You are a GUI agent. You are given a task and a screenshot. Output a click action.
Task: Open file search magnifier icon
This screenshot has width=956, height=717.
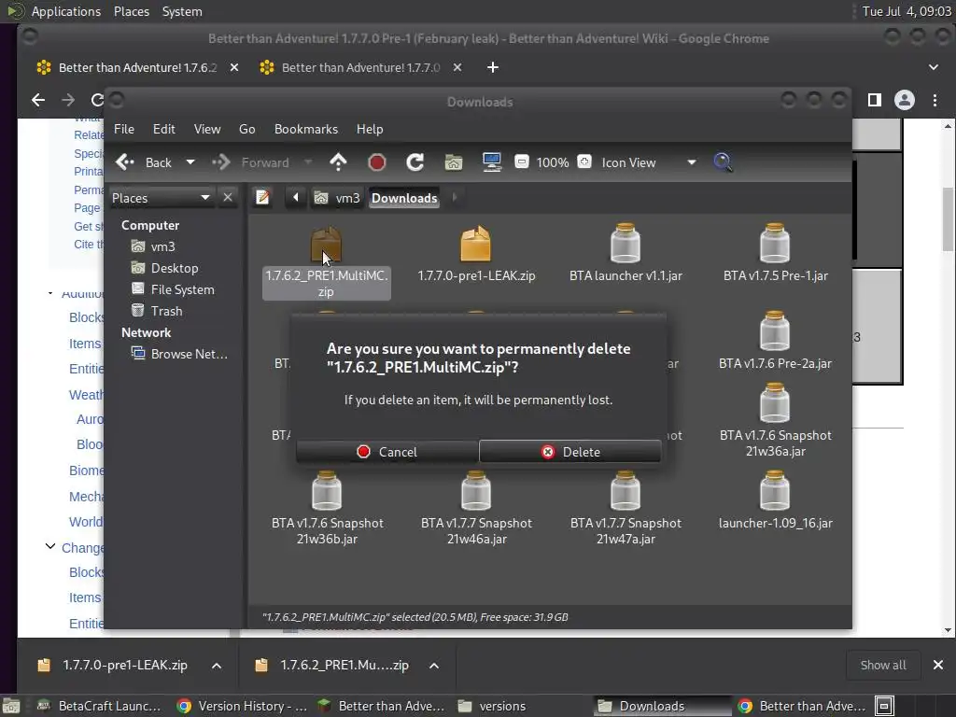[723, 162]
